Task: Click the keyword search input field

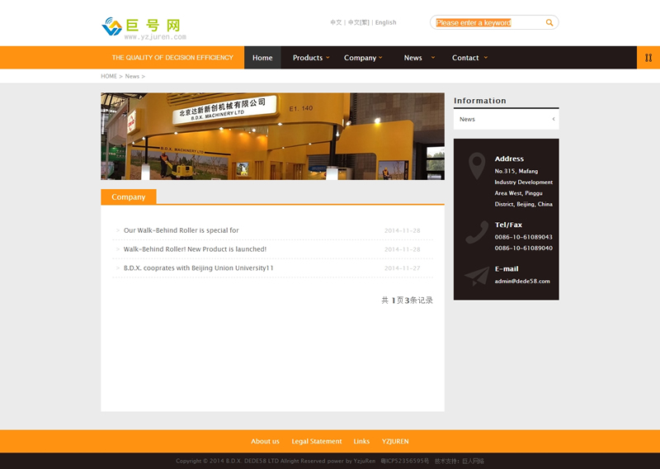Action: (x=487, y=23)
